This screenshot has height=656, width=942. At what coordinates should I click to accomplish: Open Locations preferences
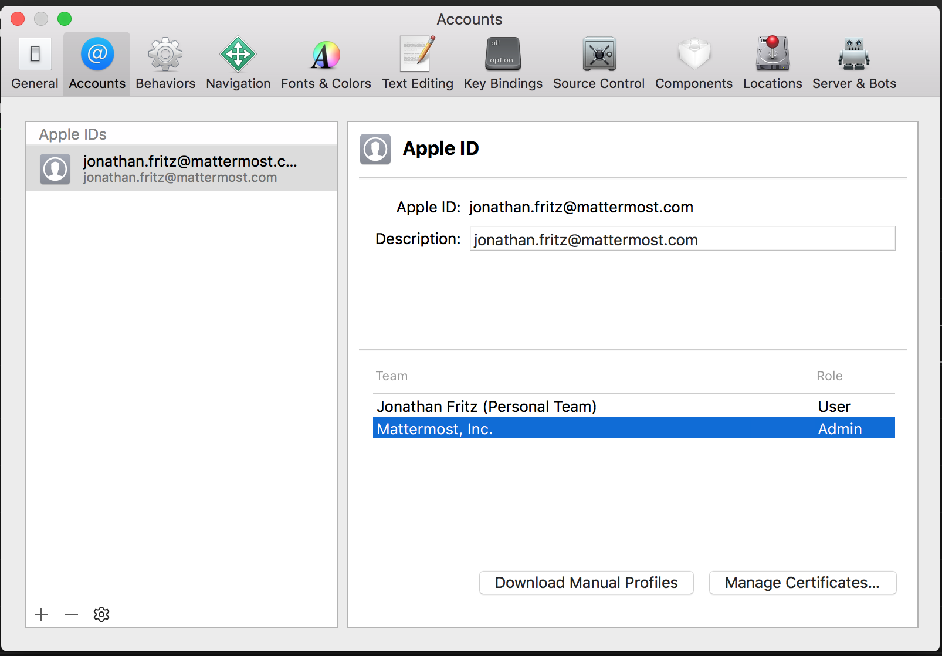(x=772, y=63)
